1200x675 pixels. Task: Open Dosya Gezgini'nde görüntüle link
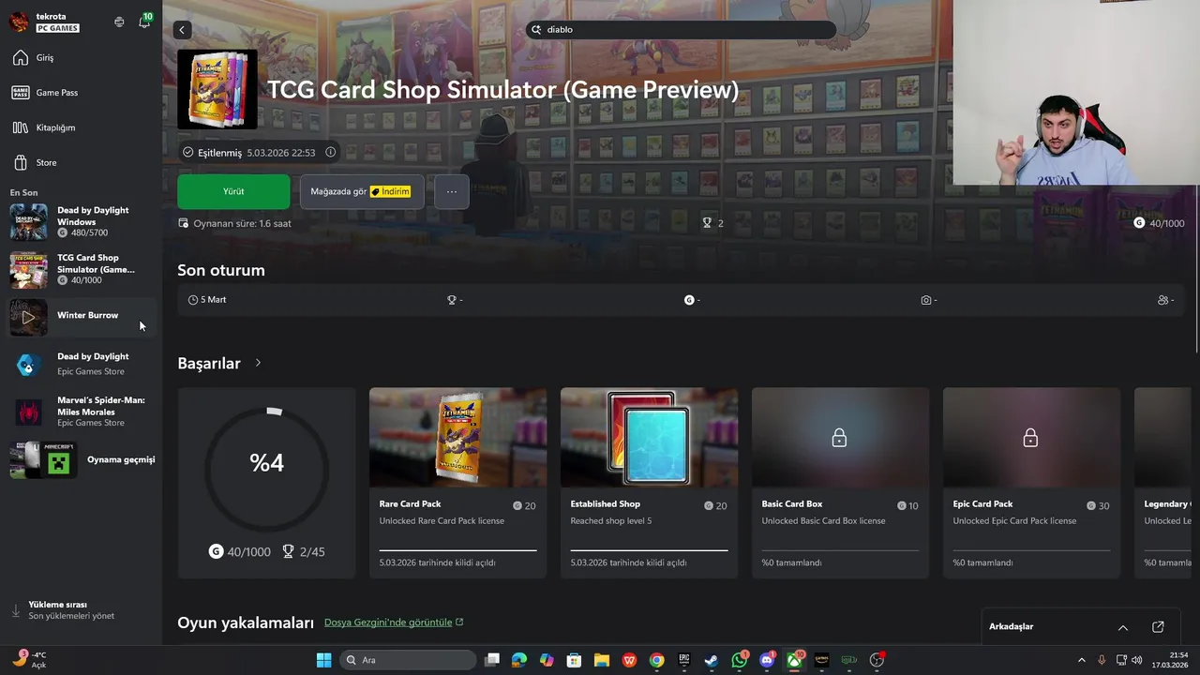pyautogui.click(x=394, y=622)
